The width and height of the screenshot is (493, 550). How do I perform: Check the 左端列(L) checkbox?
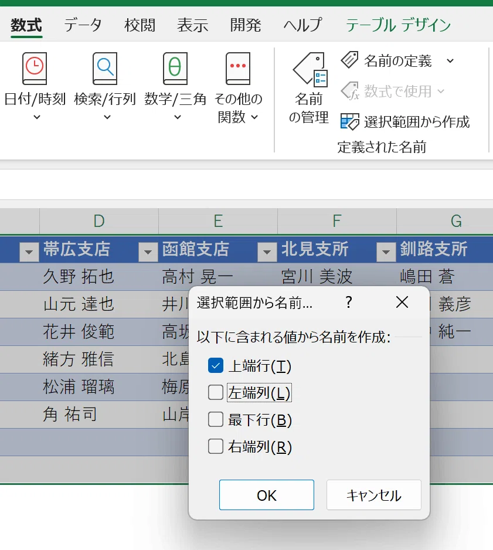click(x=216, y=392)
